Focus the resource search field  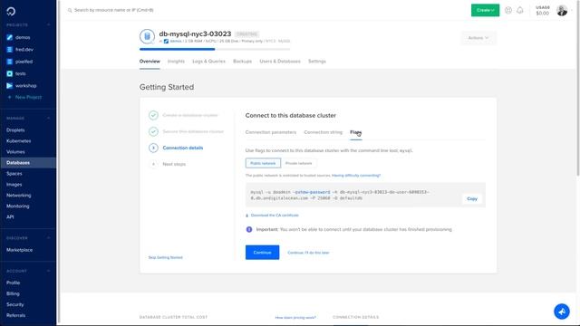click(x=114, y=10)
